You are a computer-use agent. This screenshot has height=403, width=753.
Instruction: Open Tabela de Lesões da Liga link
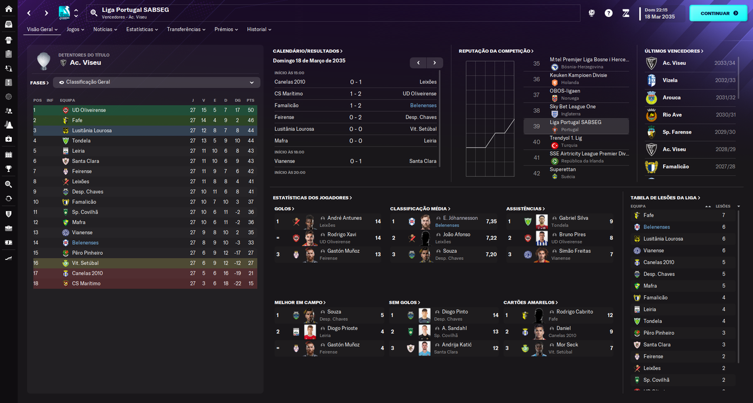665,198
